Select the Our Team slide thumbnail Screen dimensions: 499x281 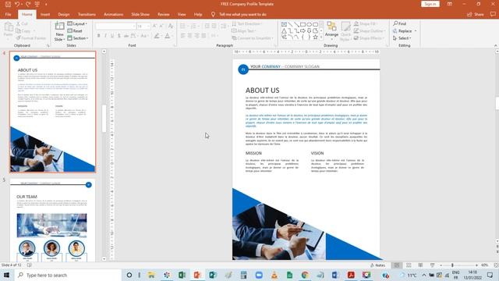52,220
